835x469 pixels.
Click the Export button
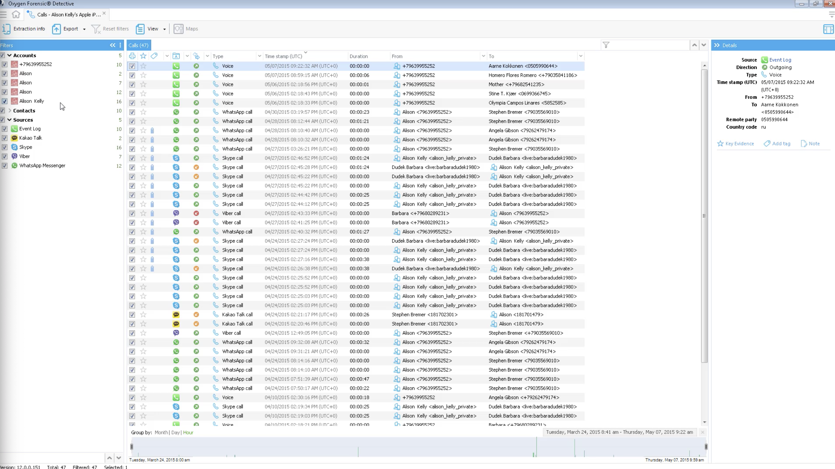coord(66,29)
